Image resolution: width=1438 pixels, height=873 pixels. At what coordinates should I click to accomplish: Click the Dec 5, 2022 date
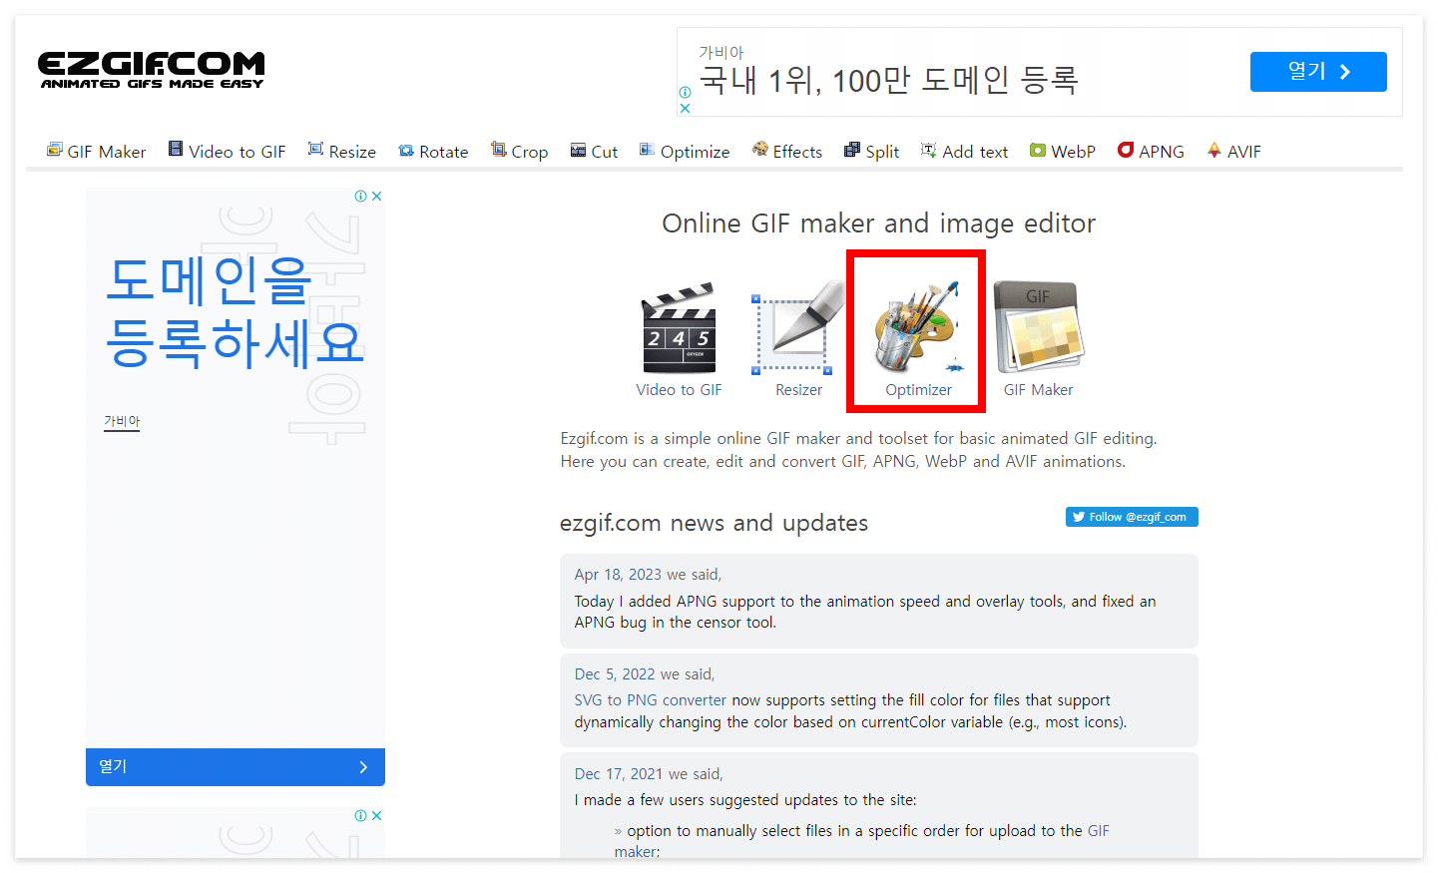point(615,674)
